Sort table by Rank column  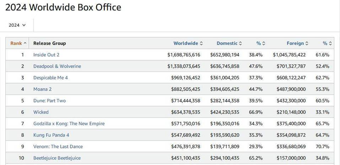click(x=18, y=43)
